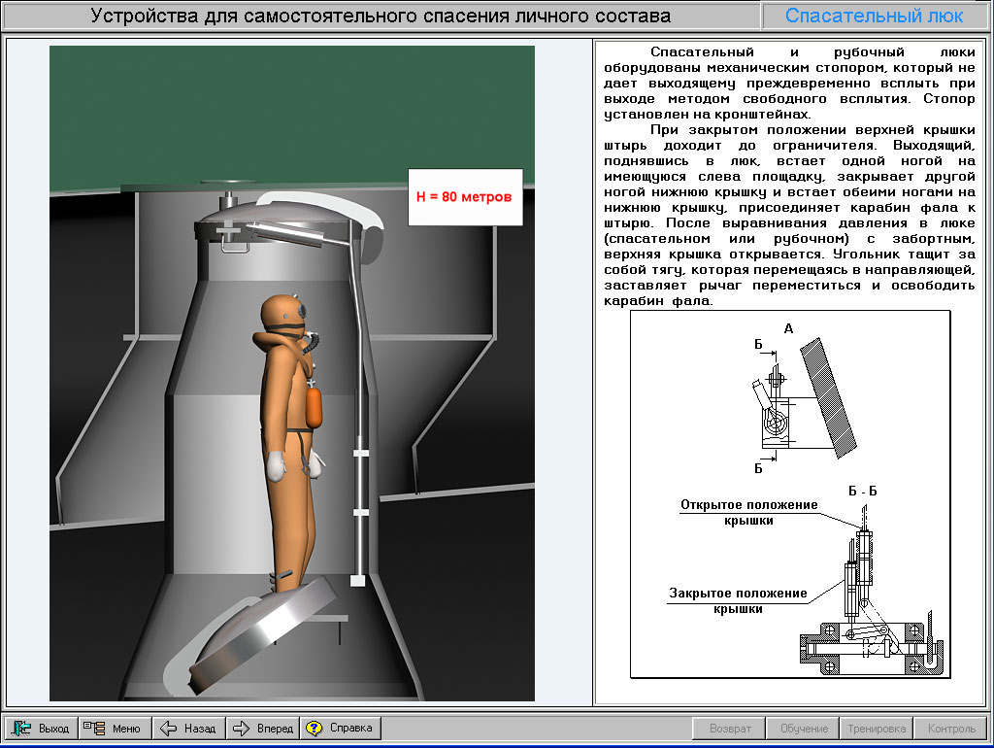Click the H = 80 метров depth label

tap(465, 196)
